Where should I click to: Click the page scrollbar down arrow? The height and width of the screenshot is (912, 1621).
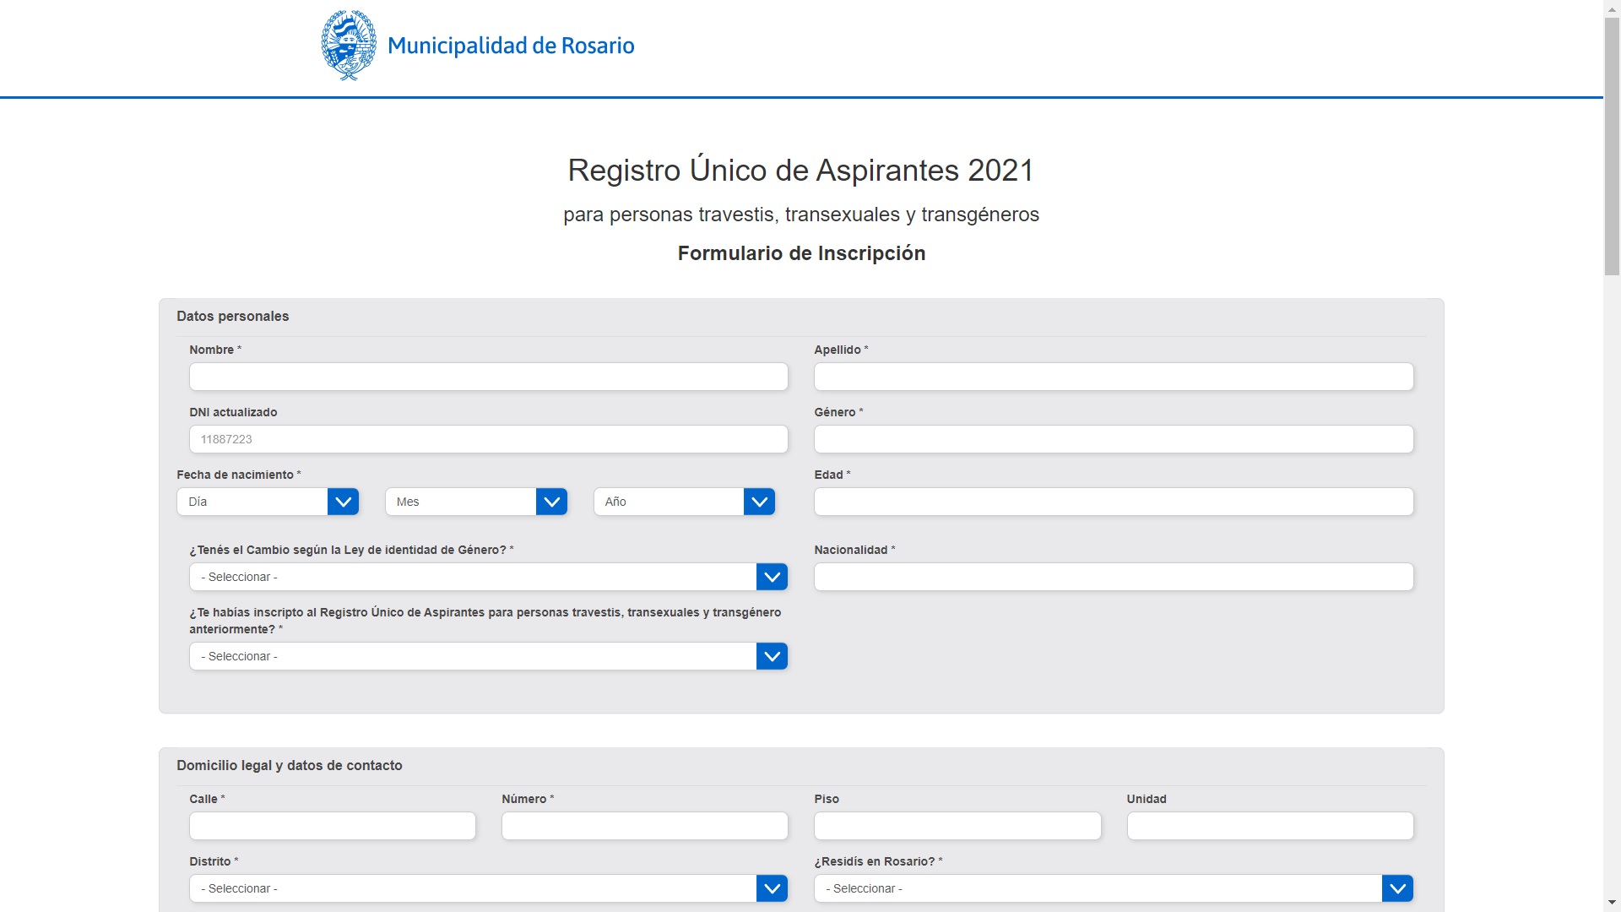[x=1612, y=903]
